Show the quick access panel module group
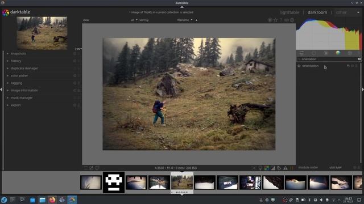The height and width of the screenshot is (204, 364). click(301, 53)
